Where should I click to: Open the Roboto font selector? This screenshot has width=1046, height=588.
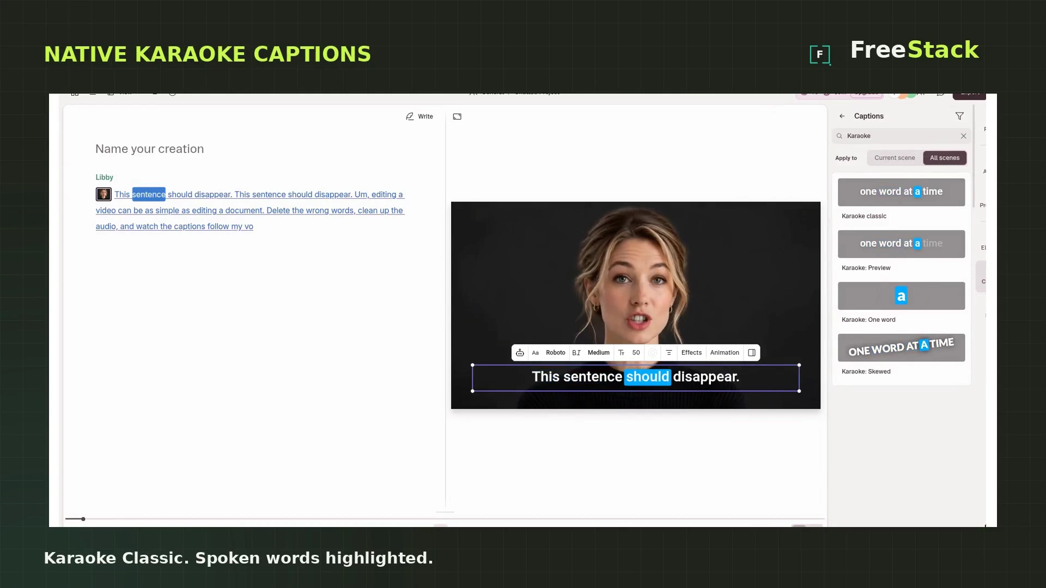click(556, 353)
